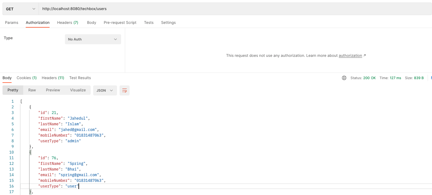Click the "Bhai" lastName value
Viewport: 432px width, 195px height.
click(72, 169)
